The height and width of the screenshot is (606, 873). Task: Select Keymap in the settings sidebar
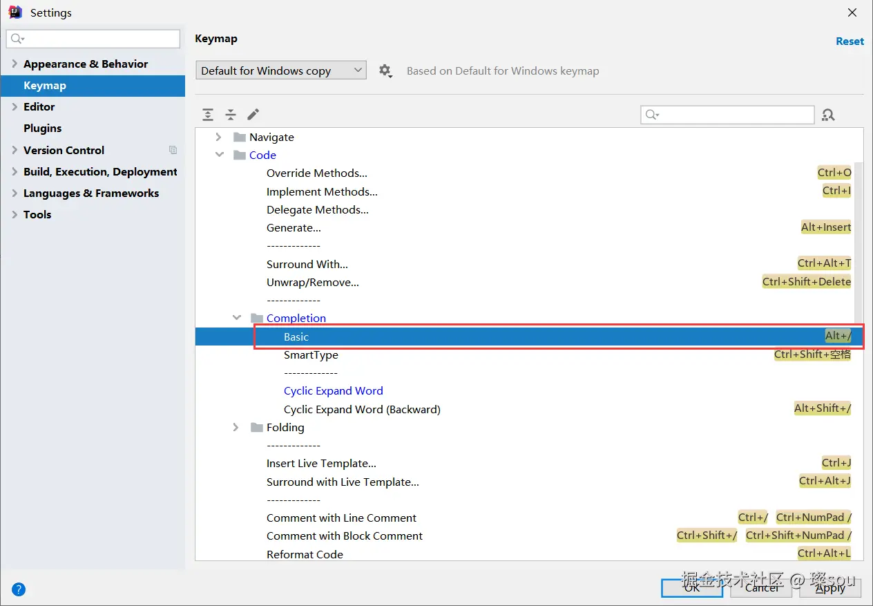[93, 86]
